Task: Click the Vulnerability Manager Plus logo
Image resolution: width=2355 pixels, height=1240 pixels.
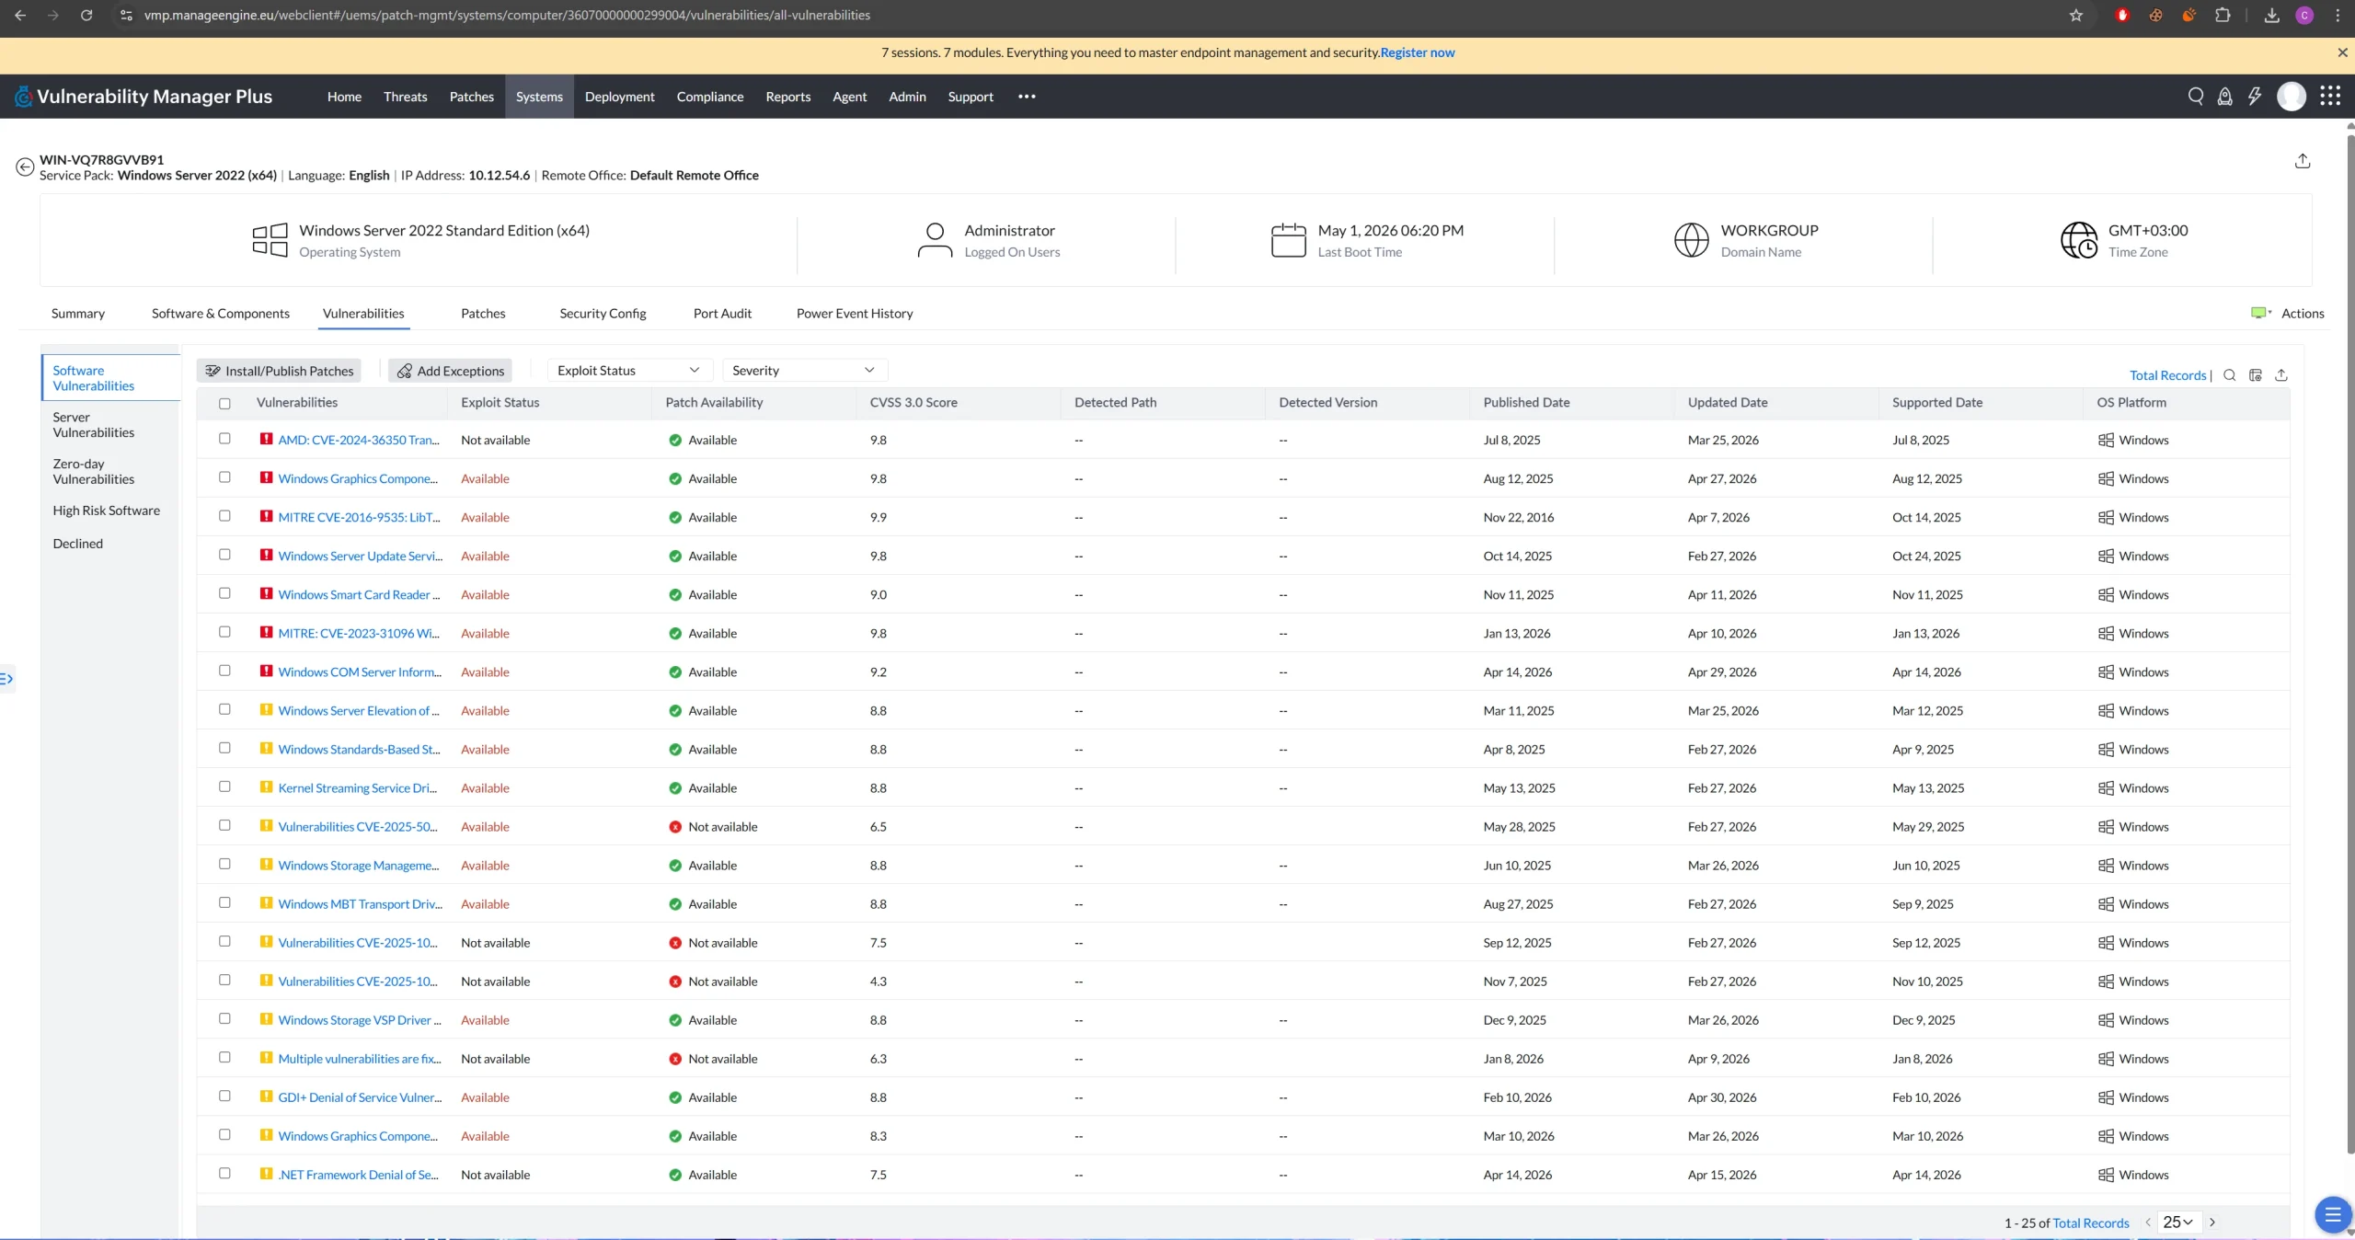Action: (144, 96)
